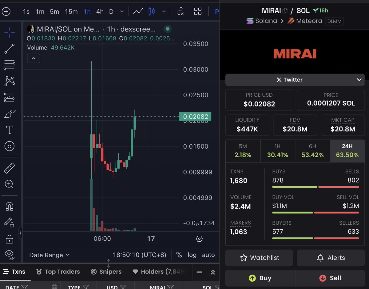Select the candlestick chart style icon
This screenshot has height=289, width=369.
click(152, 12)
